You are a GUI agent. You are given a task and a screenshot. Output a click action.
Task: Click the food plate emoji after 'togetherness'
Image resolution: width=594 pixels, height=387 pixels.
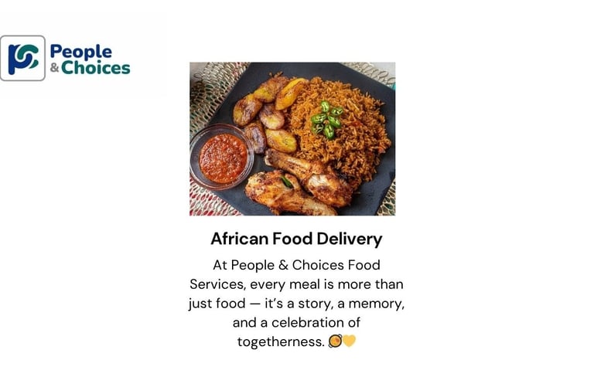pyautogui.click(x=335, y=341)
